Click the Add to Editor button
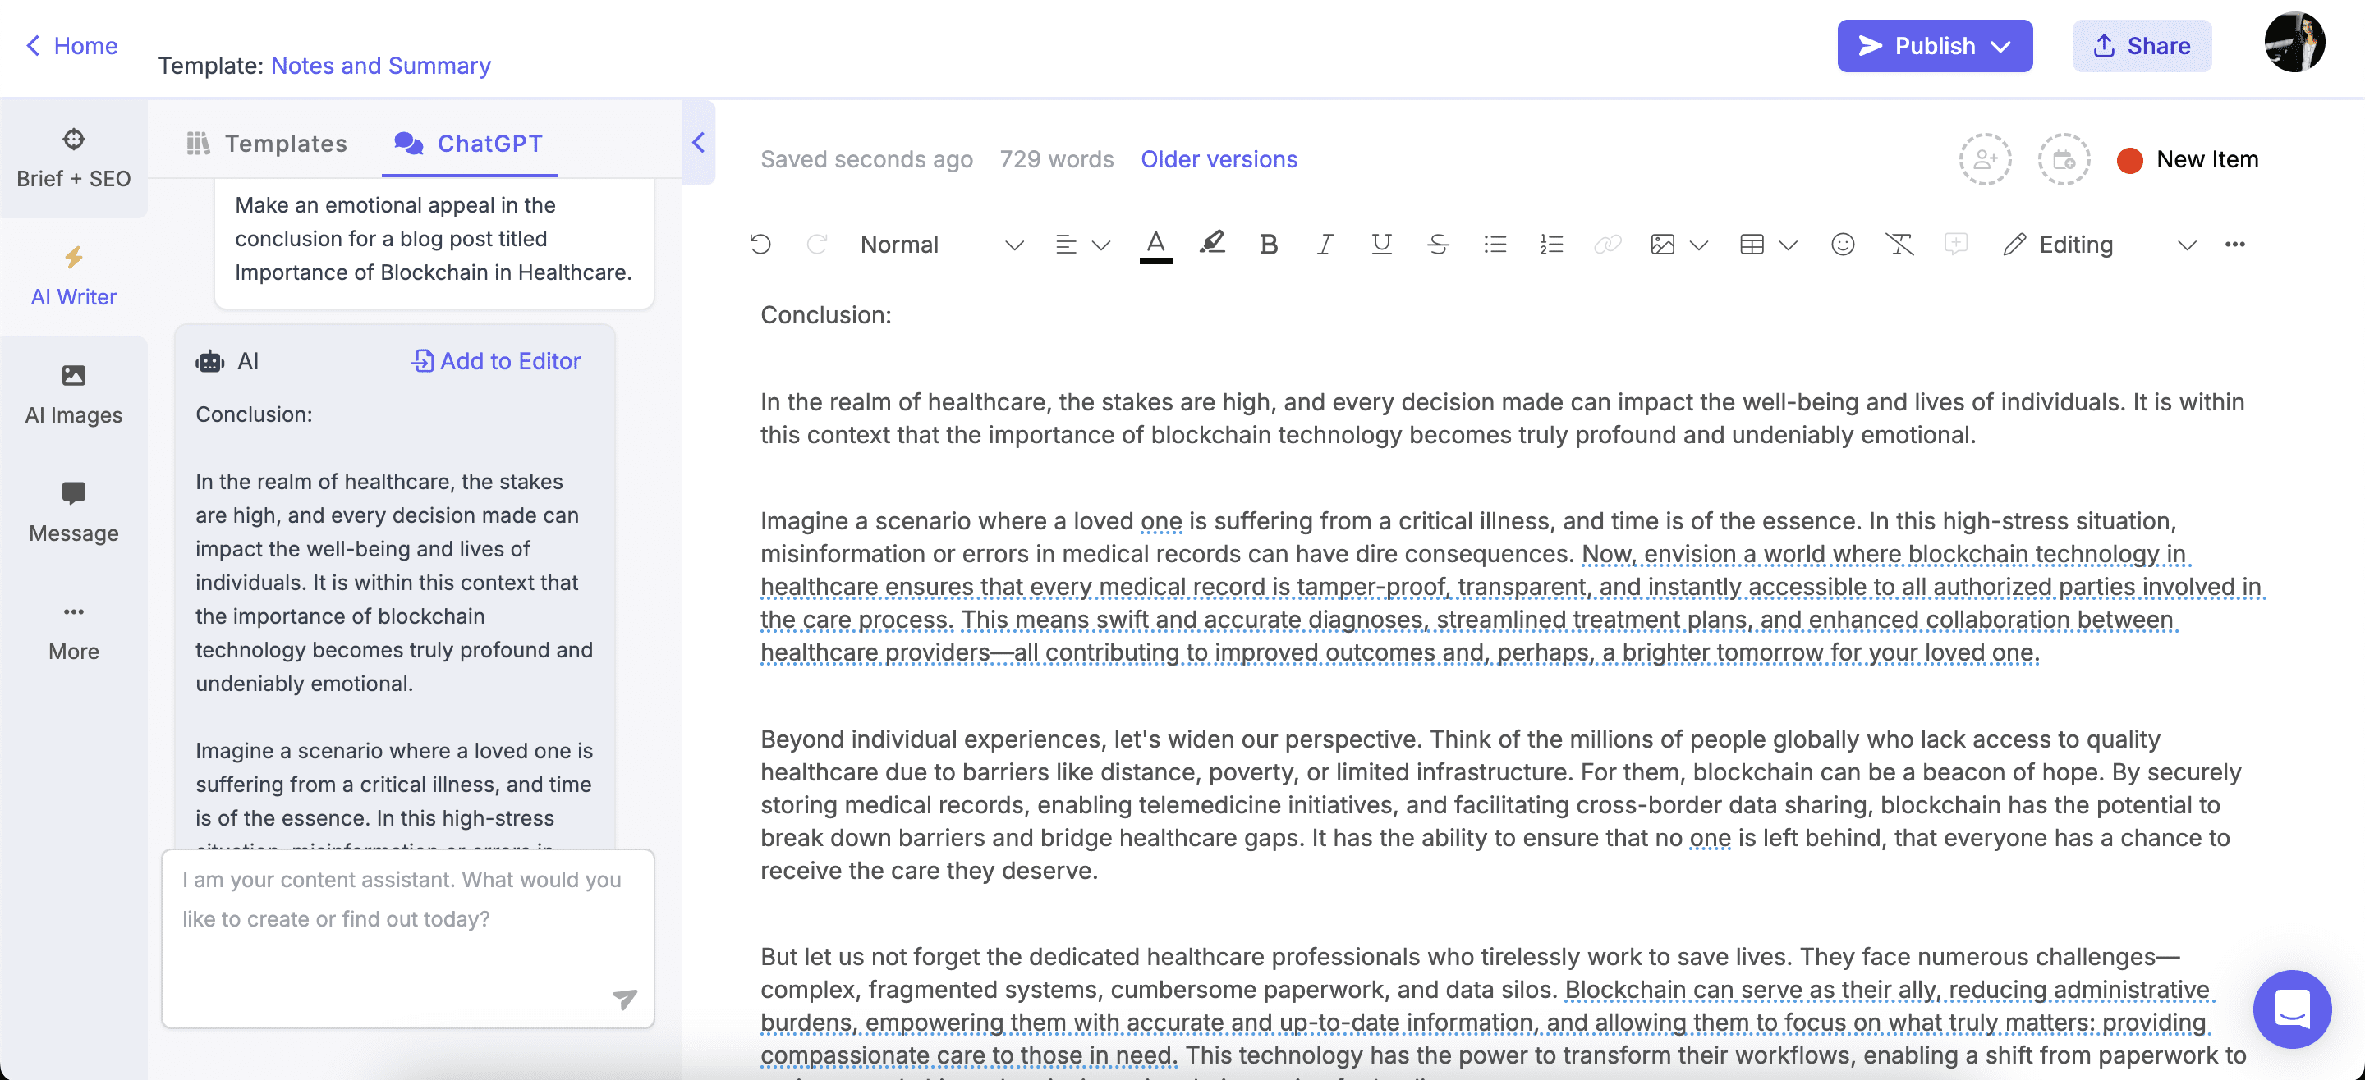Image resolution: width=2365 pixels, height=1080 pixels. (494, 359)
